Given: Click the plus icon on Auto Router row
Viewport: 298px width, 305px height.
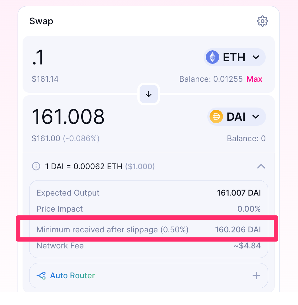Looking at the screenshot, I should click(256, 275).
